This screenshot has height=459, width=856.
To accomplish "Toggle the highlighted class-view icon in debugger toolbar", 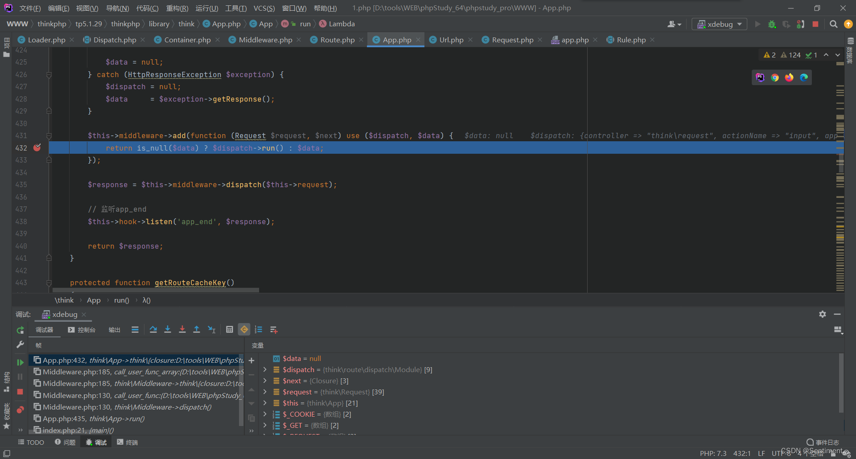I will click(244, 330).
